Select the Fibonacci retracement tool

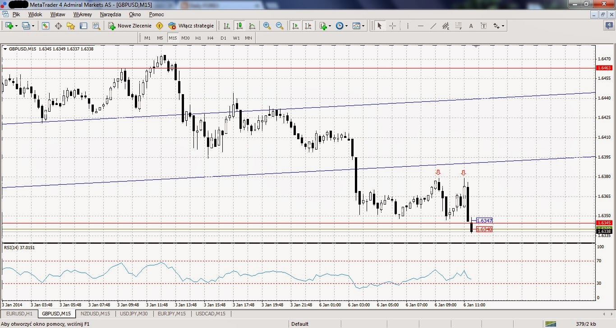459,26
